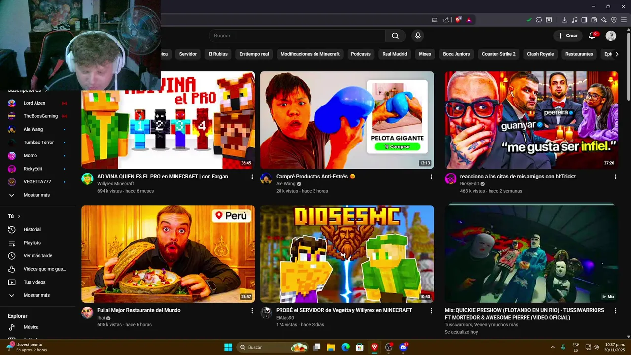This screenshot has width=631, height=355.
Task: Open the Brave VPN shield icon
Action: pyautogui.click(x=614, y=20)
